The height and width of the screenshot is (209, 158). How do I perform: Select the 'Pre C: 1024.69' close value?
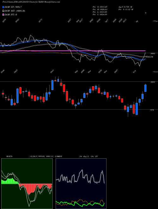click(x=100, y=15)
